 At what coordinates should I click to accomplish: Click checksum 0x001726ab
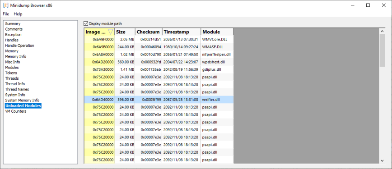151,69
